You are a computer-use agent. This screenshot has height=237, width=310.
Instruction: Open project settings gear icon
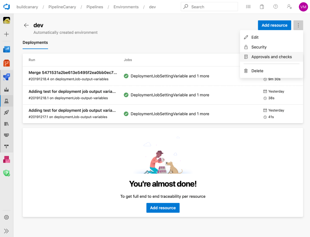(6, 217)
